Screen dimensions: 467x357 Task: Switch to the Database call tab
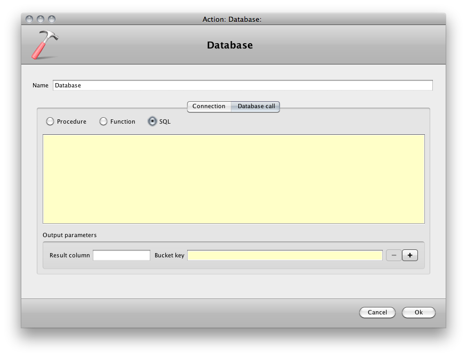pyautogui.click(x=255, y=106)
